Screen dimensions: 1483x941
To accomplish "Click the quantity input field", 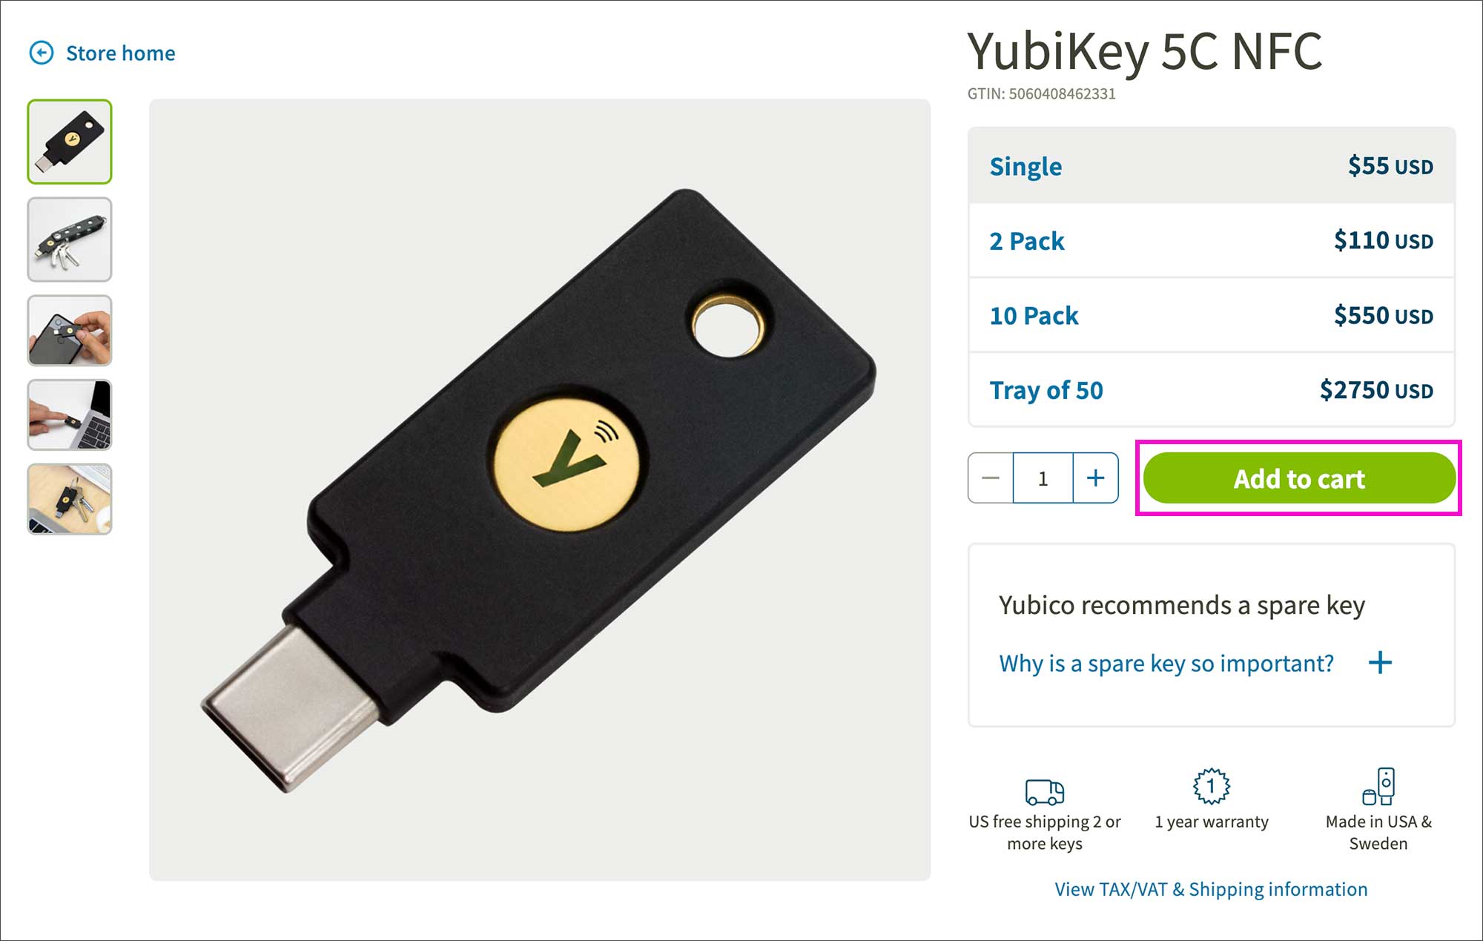I will (1043, 478).
